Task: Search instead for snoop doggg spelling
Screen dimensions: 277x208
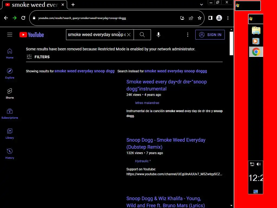Action: (x=176, y=71)
